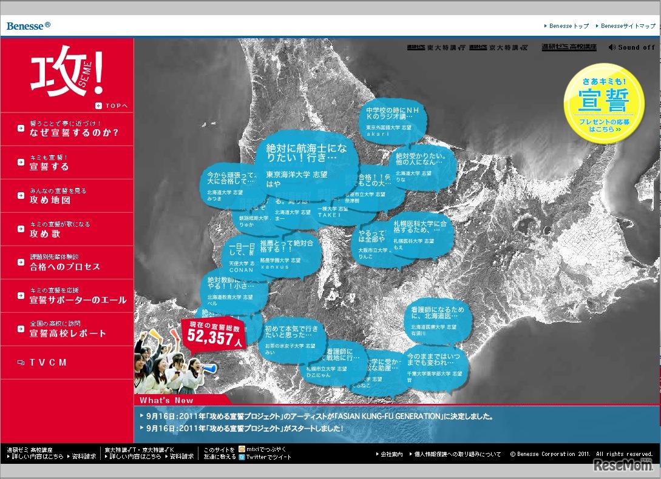The width and height of the screenshot is (661, 479).
Task: Select the 東京海洋大学 志望 はや speech bubble
Action: point(307,166)
